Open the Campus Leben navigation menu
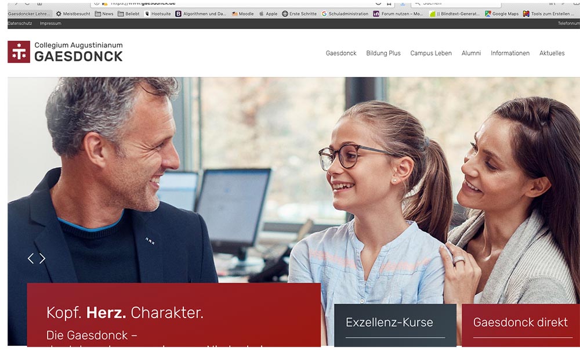This screenshot has width=580, height=350. (x=431, y=53)
